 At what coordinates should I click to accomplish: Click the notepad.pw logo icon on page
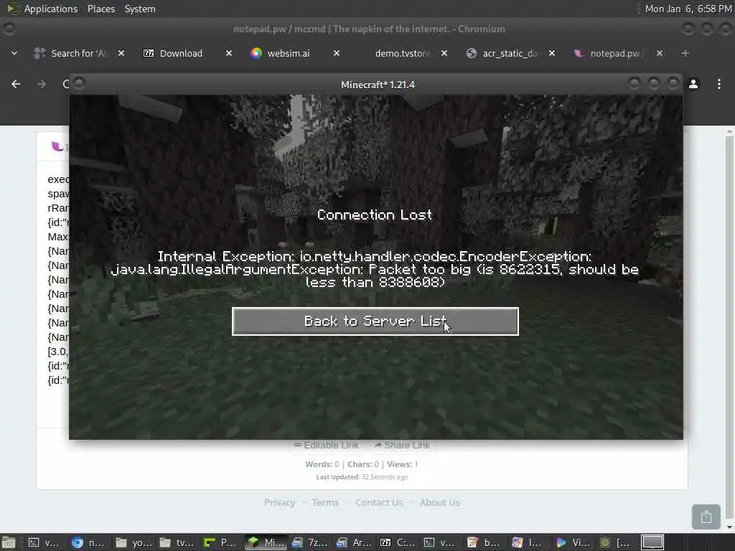[x=57, y=146]
